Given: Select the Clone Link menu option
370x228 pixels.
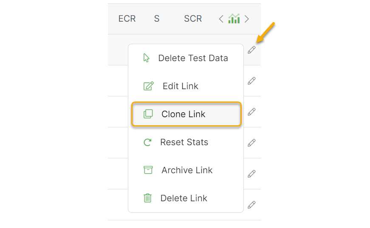Looking at the screenshot, I should tap(183, 114).
